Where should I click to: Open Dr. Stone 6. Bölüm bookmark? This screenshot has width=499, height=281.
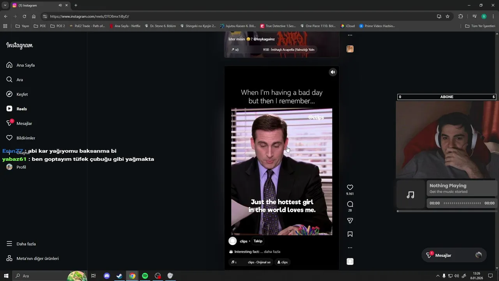click(x=160, y=26)
